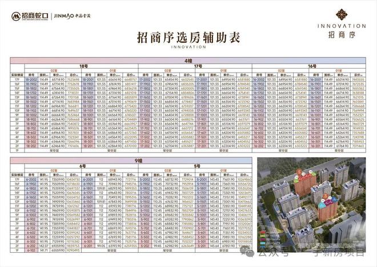
Task: Select room cell 5-2002
Action: (x=145, y=180)
